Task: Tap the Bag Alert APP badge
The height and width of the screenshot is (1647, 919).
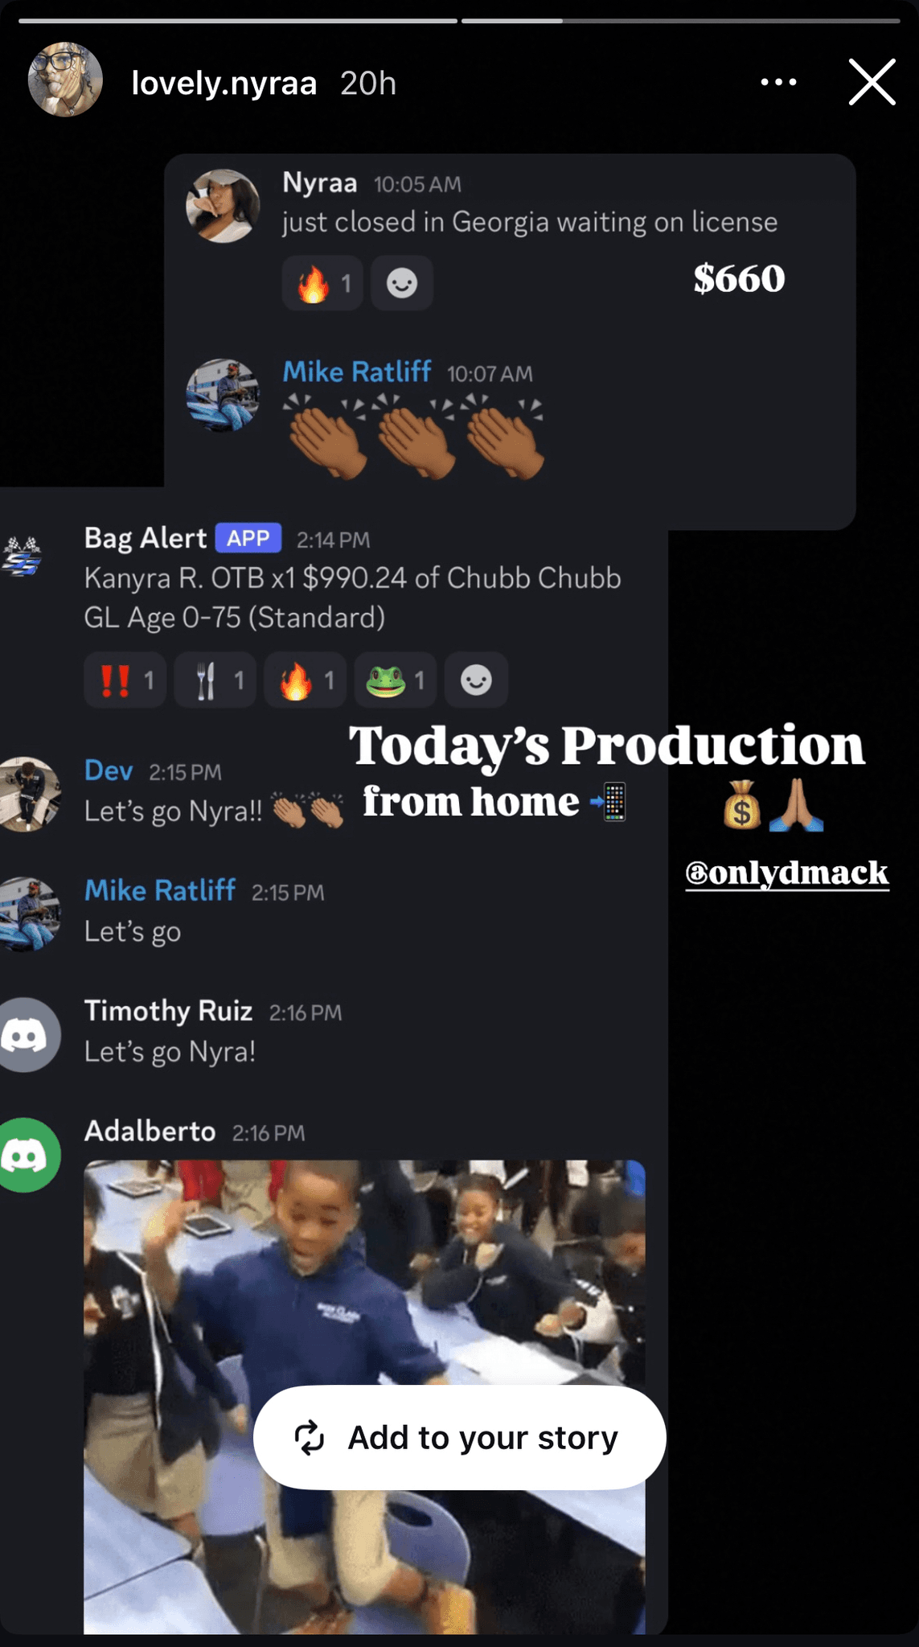Action: pyautogui.click(x=248, y=538)
